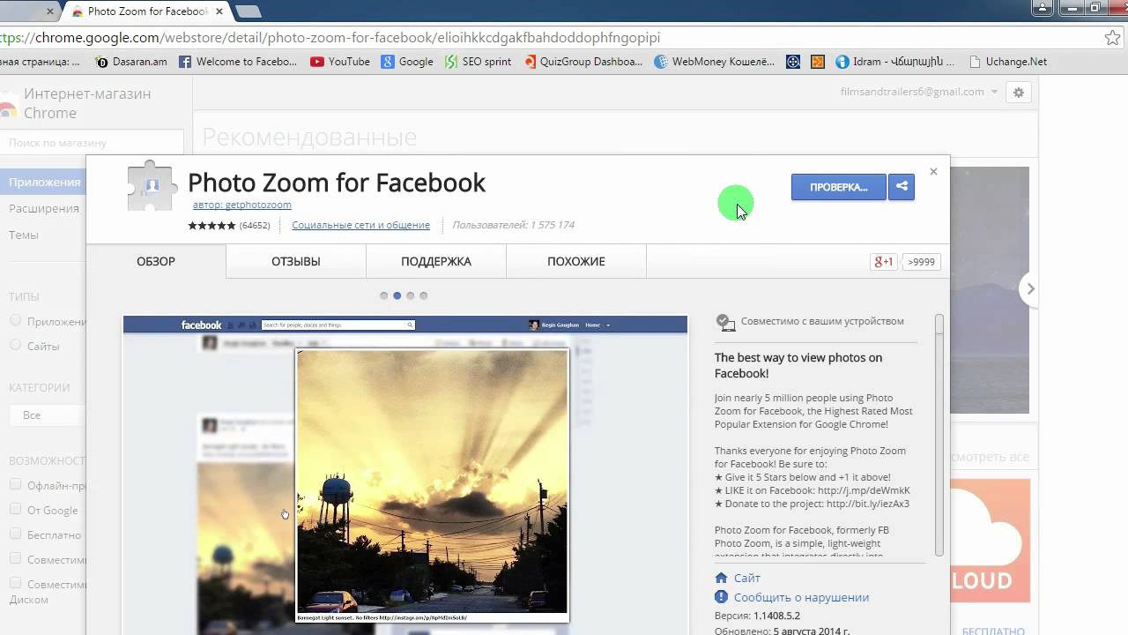The height and width of the screenshot is (635, 1128).
Task: Switch to the ОБЗОР tab
Action: [x=156, y=262]
